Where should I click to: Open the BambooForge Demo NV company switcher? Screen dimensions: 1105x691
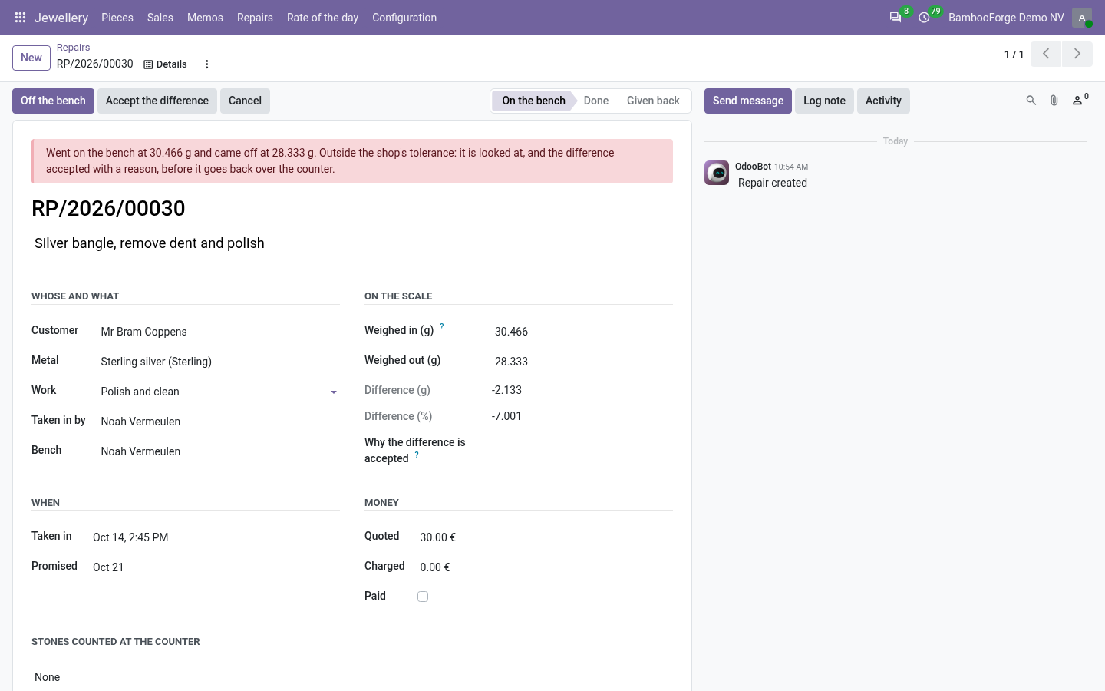coord(1006,18)
